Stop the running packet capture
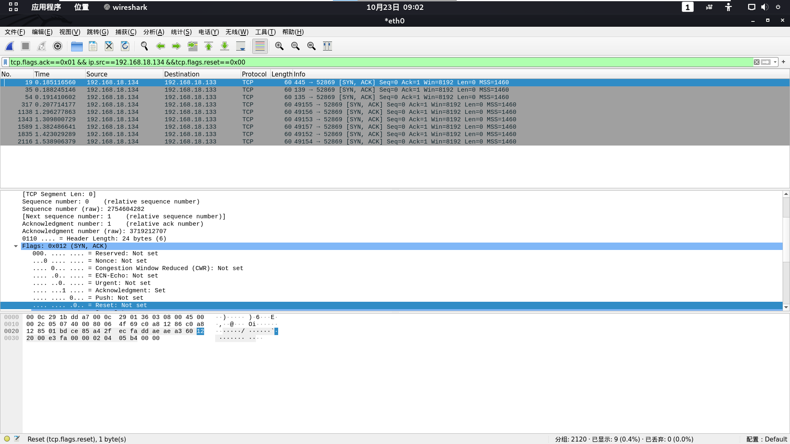This screenshot has height=444, width=790. click(x=26, y=46)
